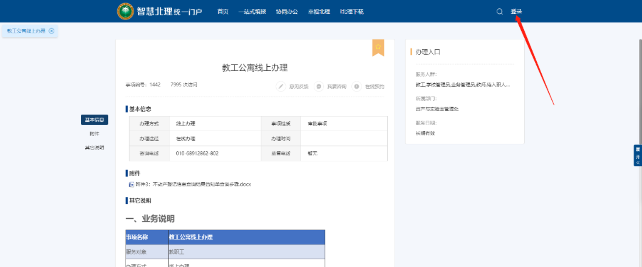Screen dimensions: 642x267
Task: Select 幸福北理 in the top navigation
Action: pos(319,12)
